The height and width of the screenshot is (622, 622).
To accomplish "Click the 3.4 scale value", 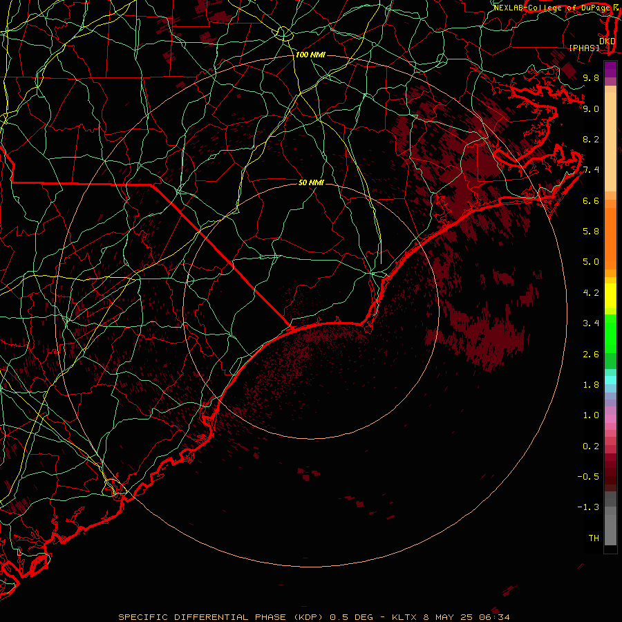I will tap(591, 323).
